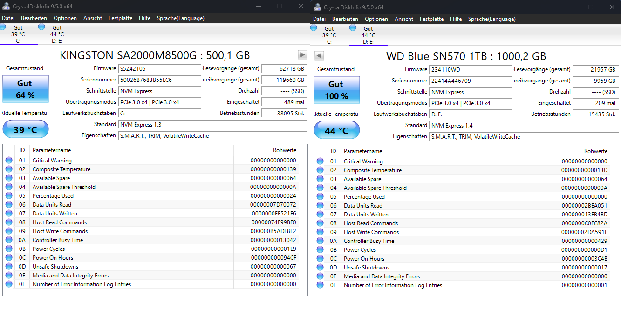Click CrystalDiskInfo app icon in left window title bar
Image resolution: width=621 pixels, height=316 pixels.
[6, 7]
